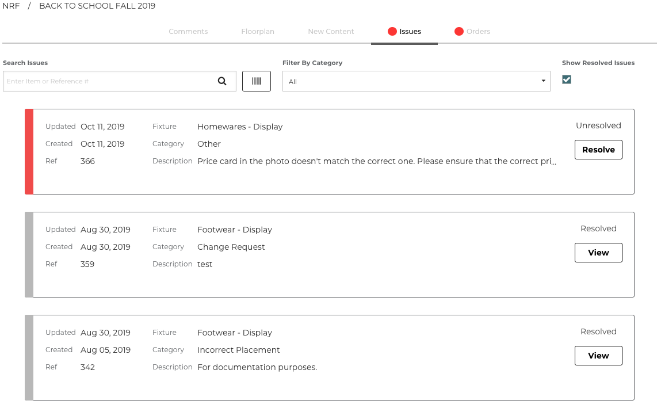Click the Aug 05, 2019 created date
The width and height of the screenshot is (661, 408).
point(105,350)
